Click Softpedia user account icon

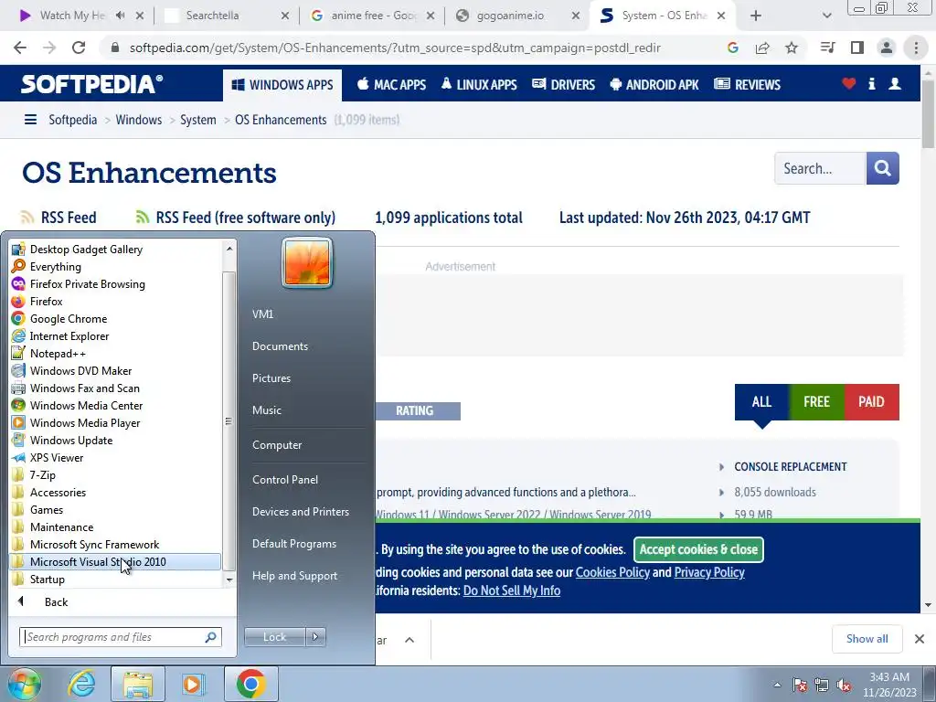click(x=895, y=84)
